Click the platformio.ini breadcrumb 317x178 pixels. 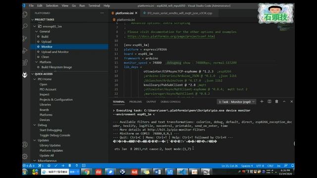[126, 20]
